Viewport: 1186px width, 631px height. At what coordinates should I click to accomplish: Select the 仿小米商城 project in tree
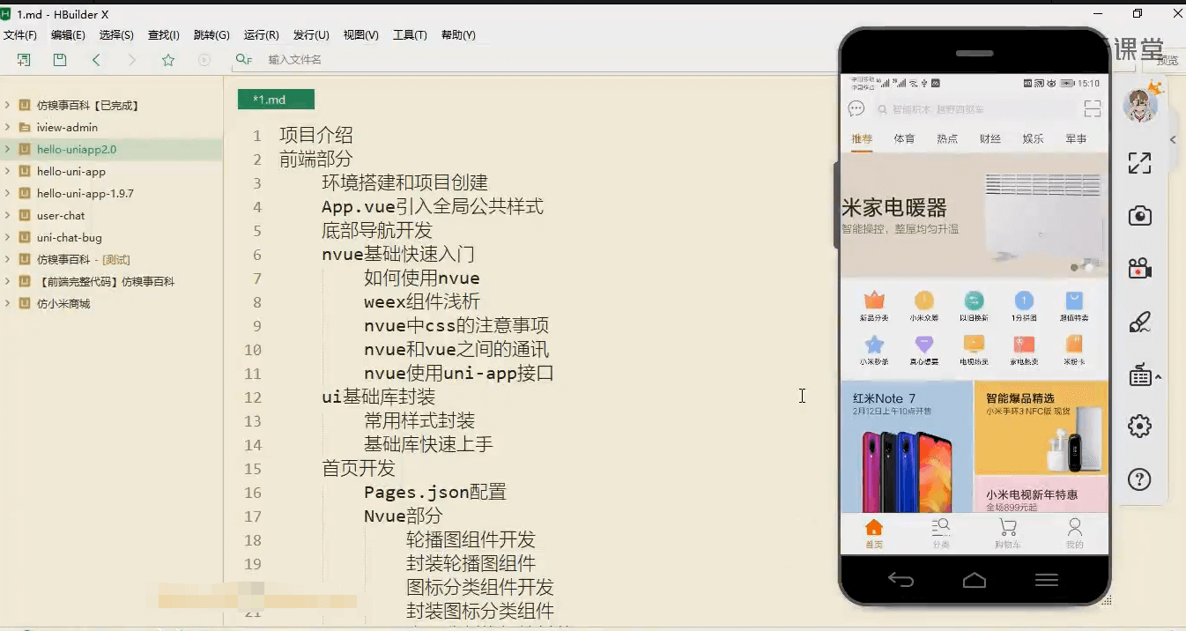pos(63,303)
